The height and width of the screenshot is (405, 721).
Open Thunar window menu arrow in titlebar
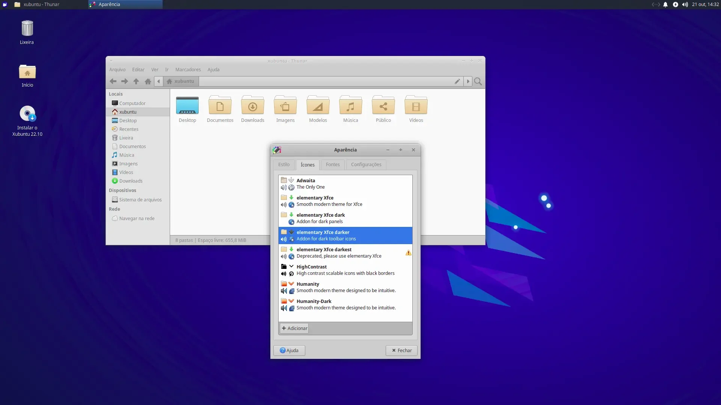tap(111, 61)
